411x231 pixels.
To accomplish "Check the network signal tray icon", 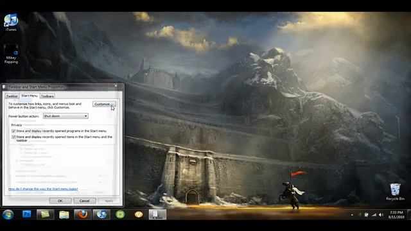I will pyautogui.click(x=374, y=215).
